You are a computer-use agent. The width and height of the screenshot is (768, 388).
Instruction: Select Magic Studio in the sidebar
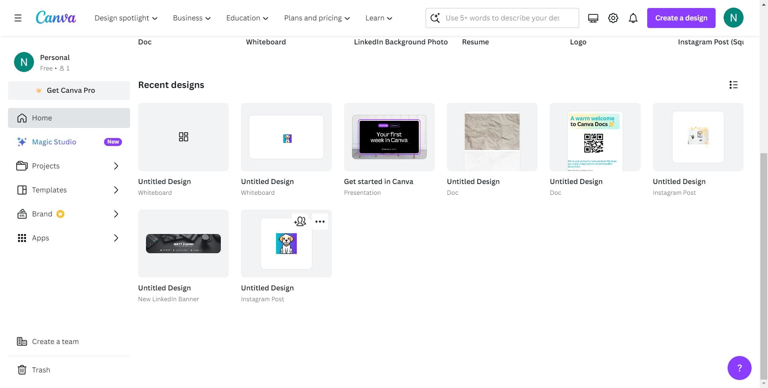tap(54, 142)
